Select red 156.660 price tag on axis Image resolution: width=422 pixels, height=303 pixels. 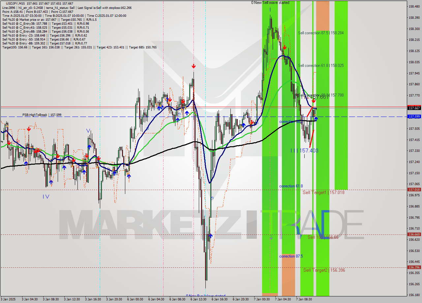point(414,234)
